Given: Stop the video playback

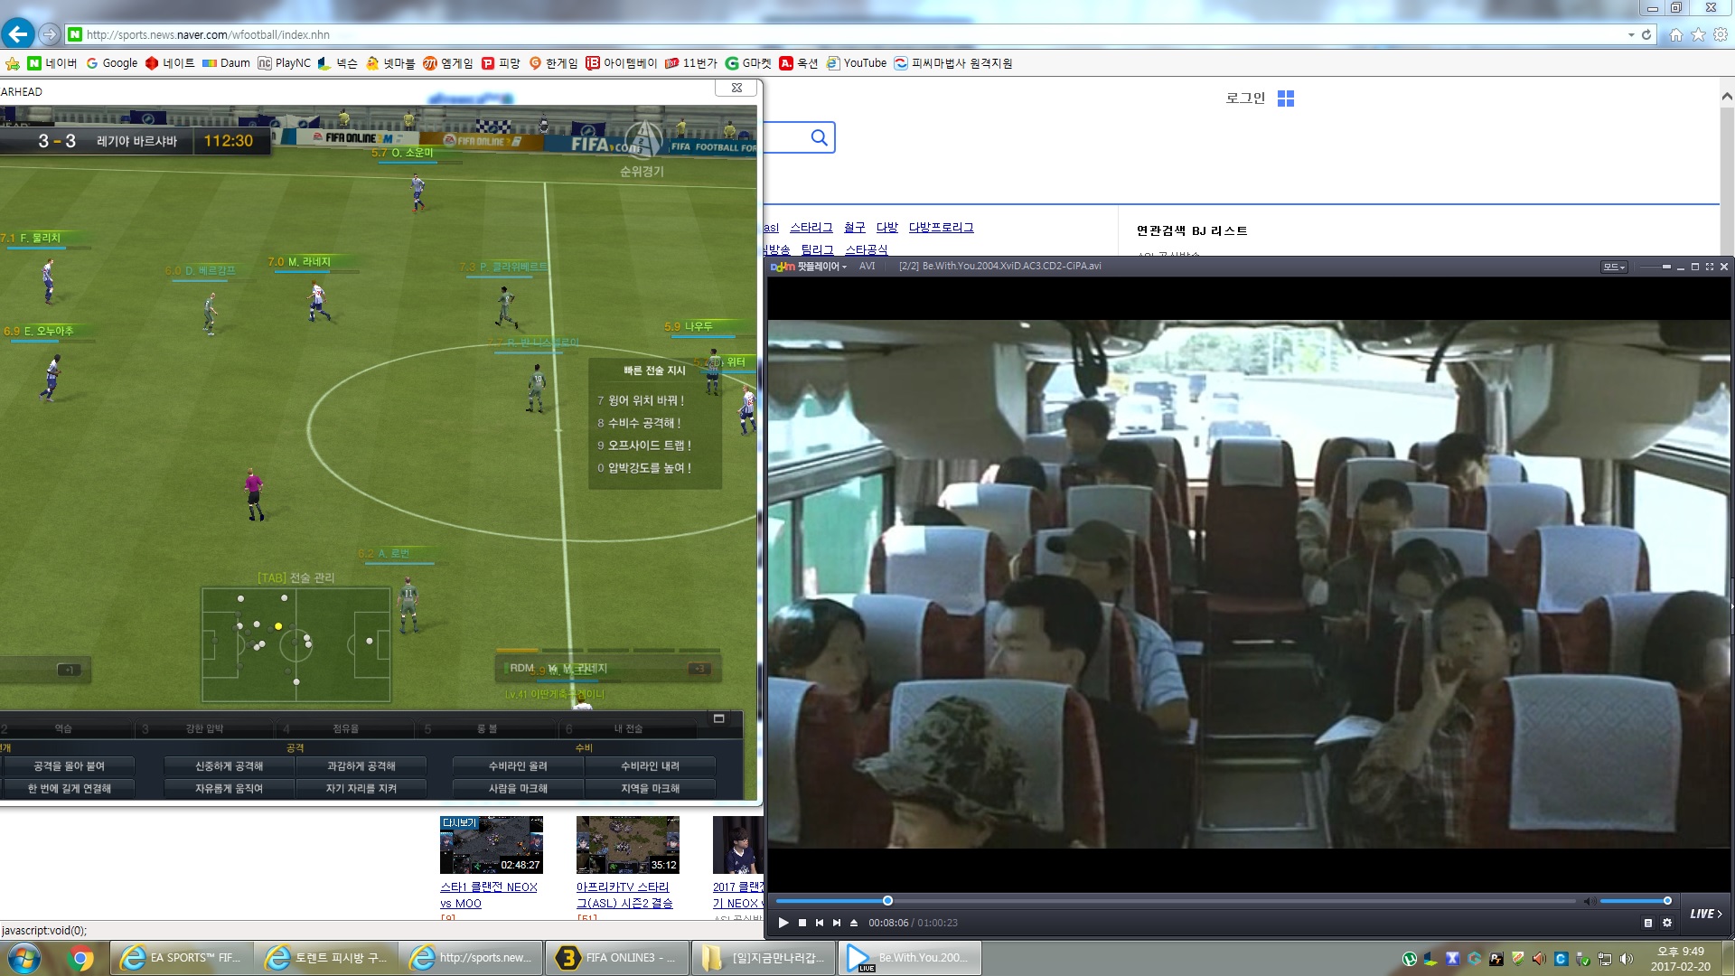Looking at the screenshot, I should point(802,923).
